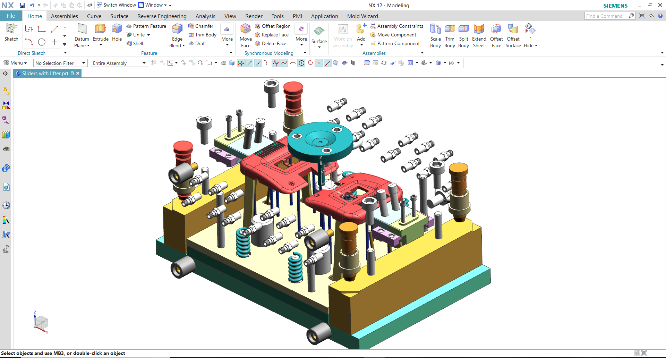The width and height of the screenshot is (666, 358).
Task: Toggle Intersection snap option
Action: (293, 63)
